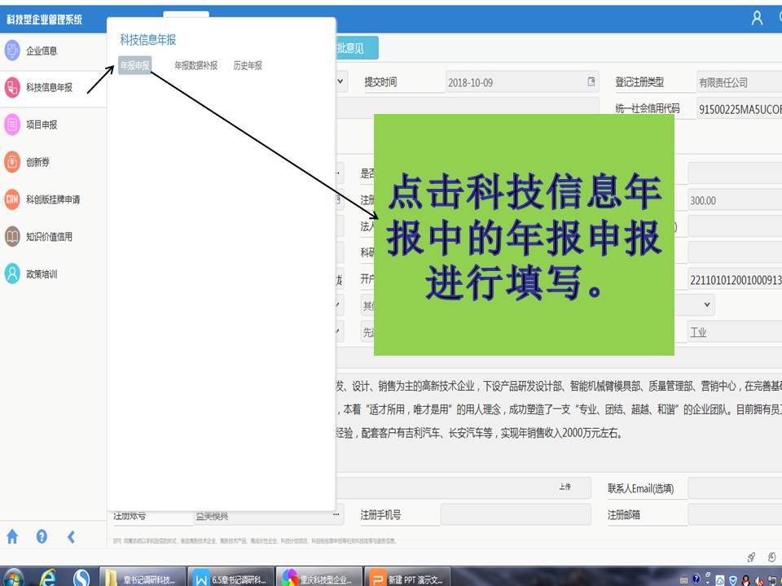
Task: Click the blue home icon below the sidebar
Action: pyautogui.click(x=12, y=536)
